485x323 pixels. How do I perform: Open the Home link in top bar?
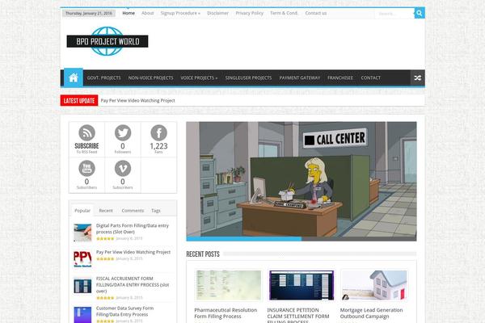click(x=129, y=13)
